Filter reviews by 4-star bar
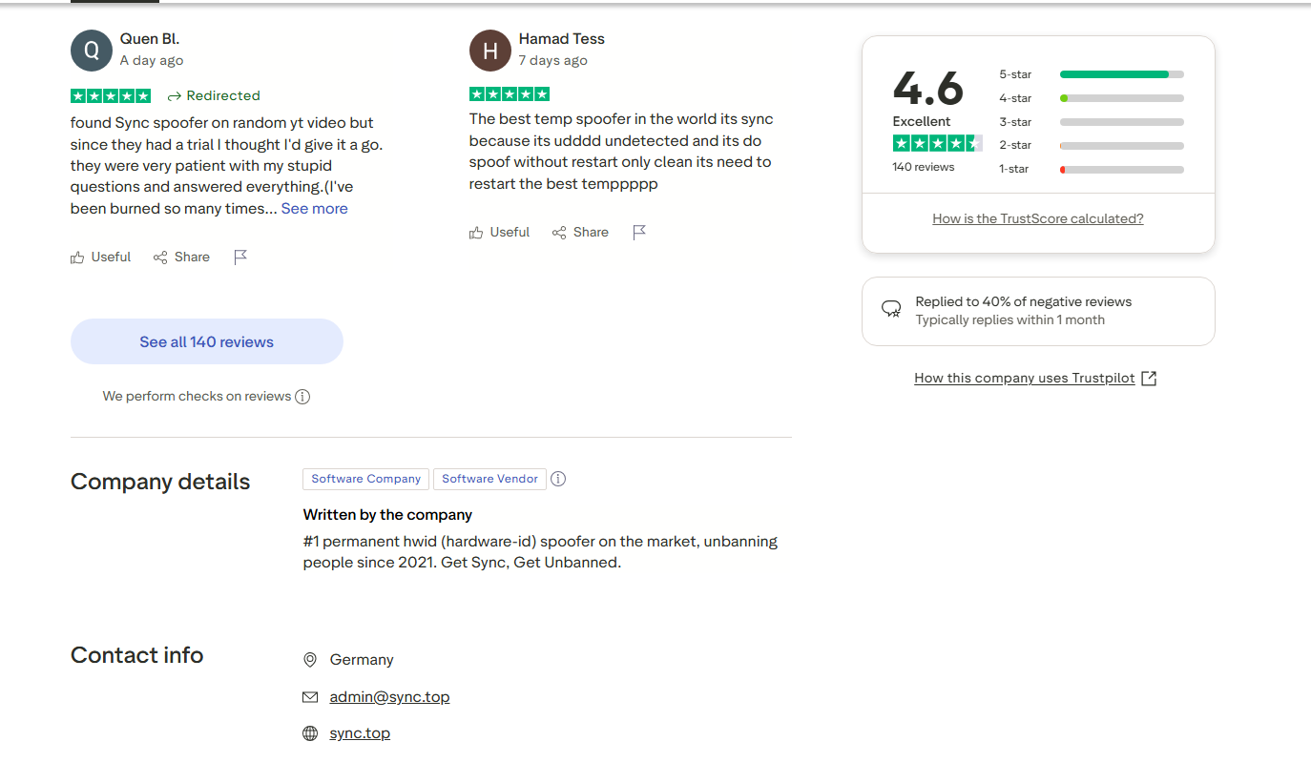This screenshot has width=1311, height=762. pos(1122,98)
